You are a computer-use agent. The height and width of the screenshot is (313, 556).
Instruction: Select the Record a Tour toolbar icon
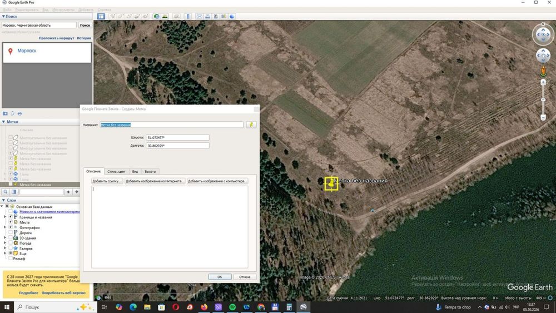point(145,16)
